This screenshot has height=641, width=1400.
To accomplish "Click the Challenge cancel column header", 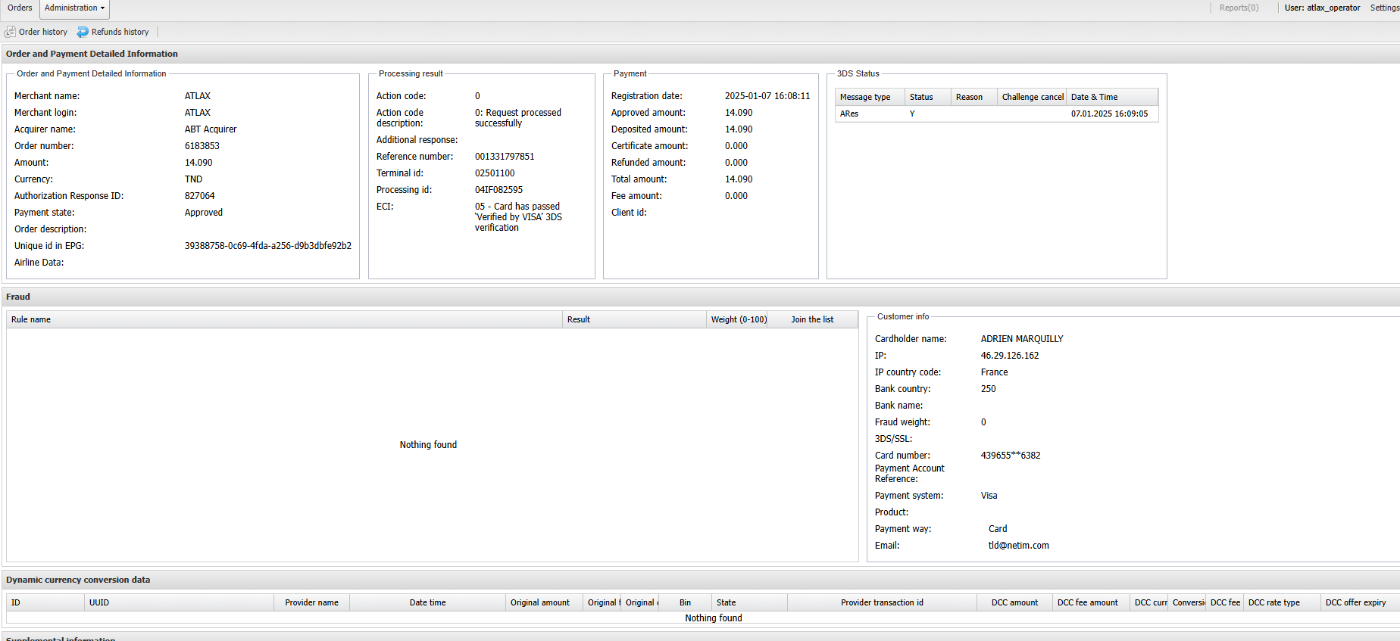I will click(1032, 97).
